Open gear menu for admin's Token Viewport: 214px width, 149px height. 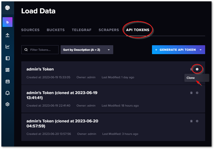point(197,69)
